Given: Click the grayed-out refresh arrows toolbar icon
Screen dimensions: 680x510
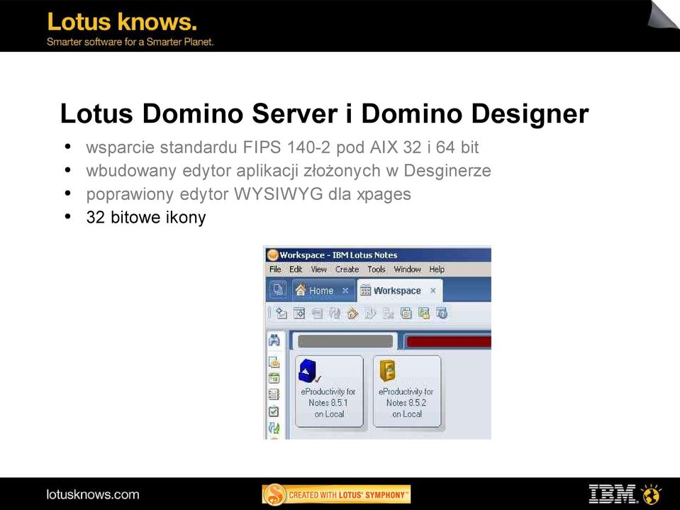Looking at the screenshot, I should [335, 313].
